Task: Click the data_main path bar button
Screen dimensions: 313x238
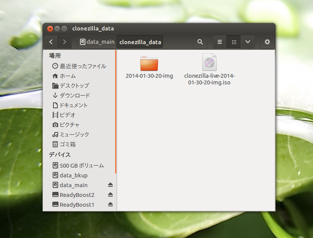Action: [97, 42]
